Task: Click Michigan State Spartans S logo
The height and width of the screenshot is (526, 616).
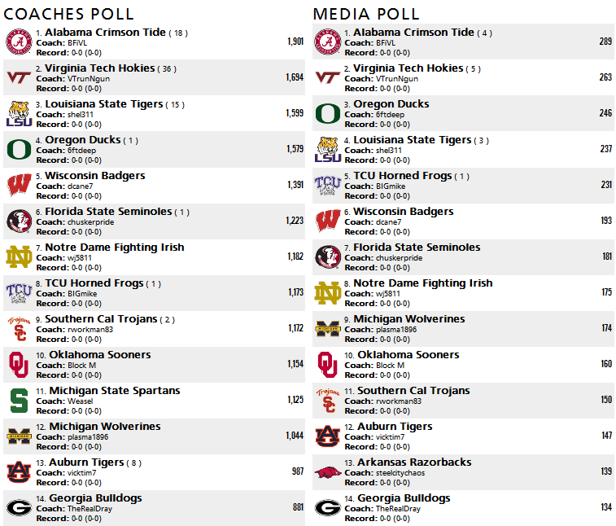Action: pos(19,401)
